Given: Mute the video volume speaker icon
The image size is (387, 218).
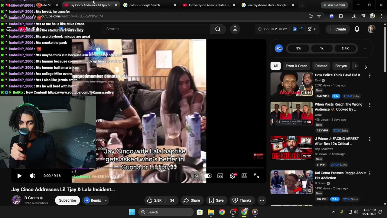Looking at the screenshot, I should pyautogui.click(x=32, y=176).
